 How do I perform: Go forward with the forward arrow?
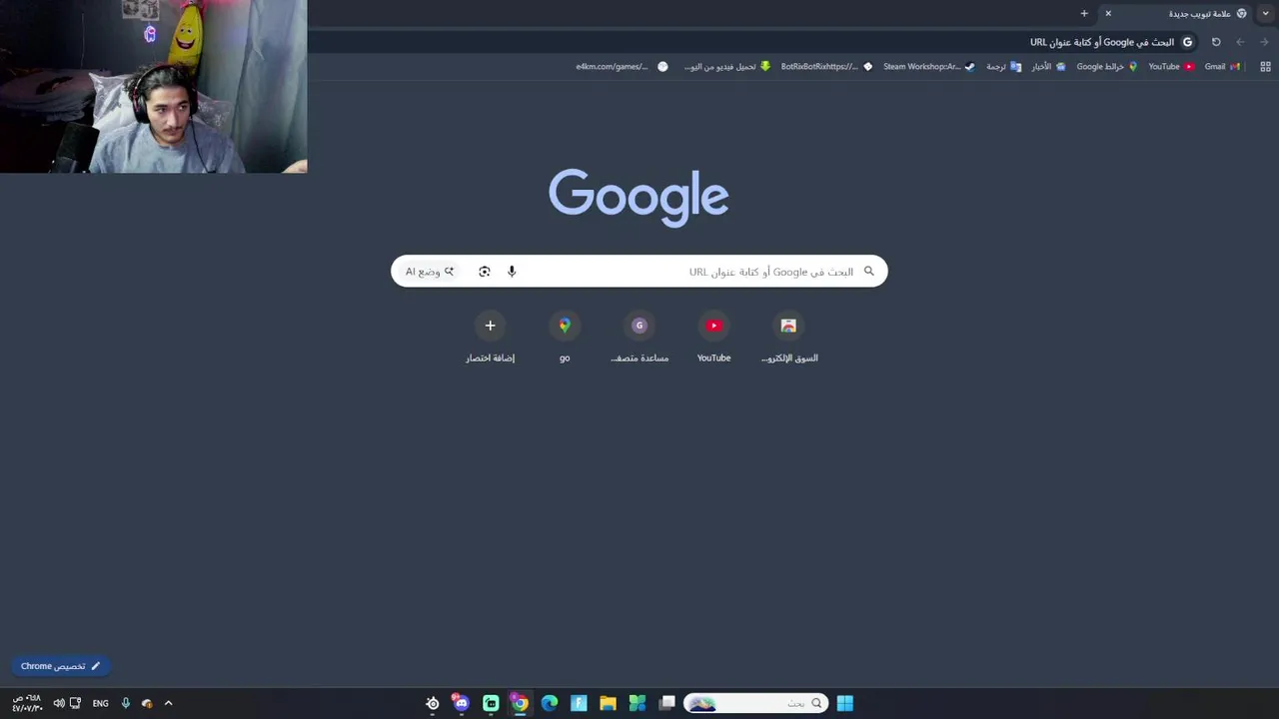pyautogui.click(x=1264, y=42)
